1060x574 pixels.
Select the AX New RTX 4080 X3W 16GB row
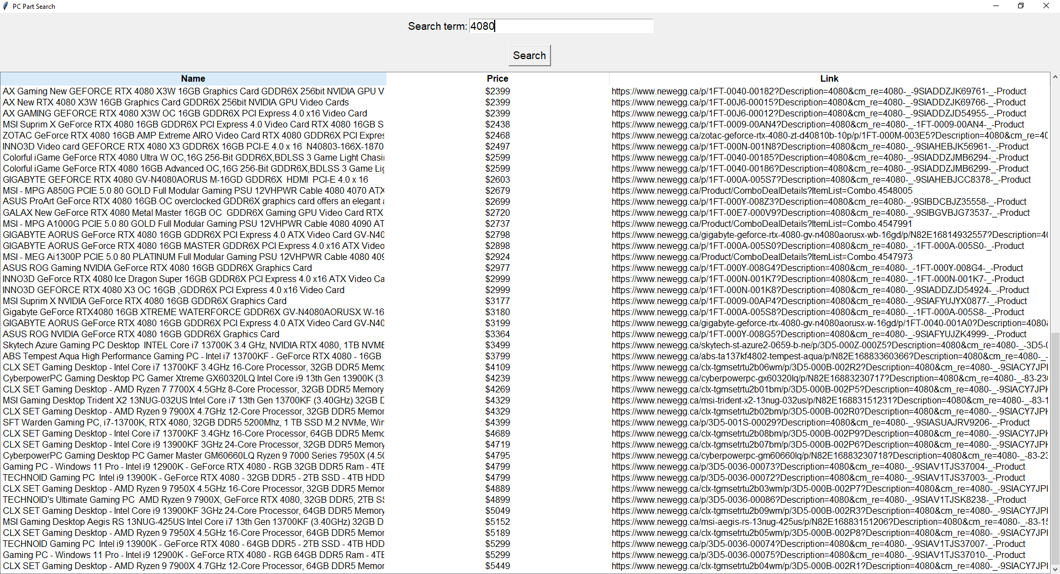(524, 102)
